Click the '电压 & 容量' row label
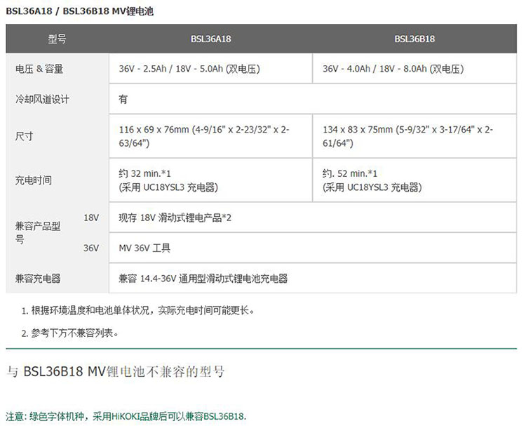526x426 pixels. (39, 69)
